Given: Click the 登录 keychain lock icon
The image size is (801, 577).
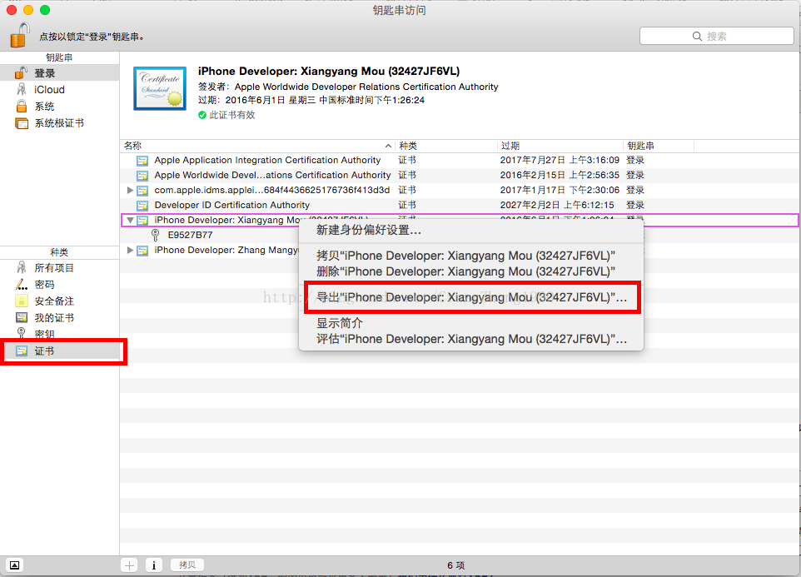Looking at the screenshot, I should [x=21, y=72].
